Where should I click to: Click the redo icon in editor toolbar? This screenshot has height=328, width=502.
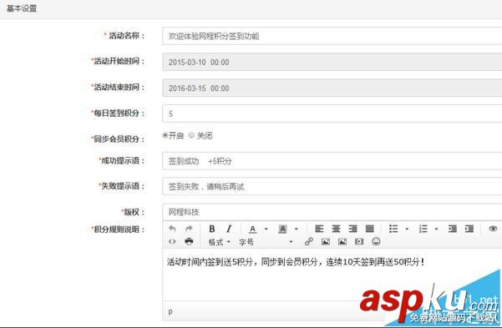click(190, 229)
